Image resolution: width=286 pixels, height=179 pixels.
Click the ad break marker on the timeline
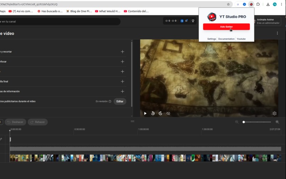10,139
